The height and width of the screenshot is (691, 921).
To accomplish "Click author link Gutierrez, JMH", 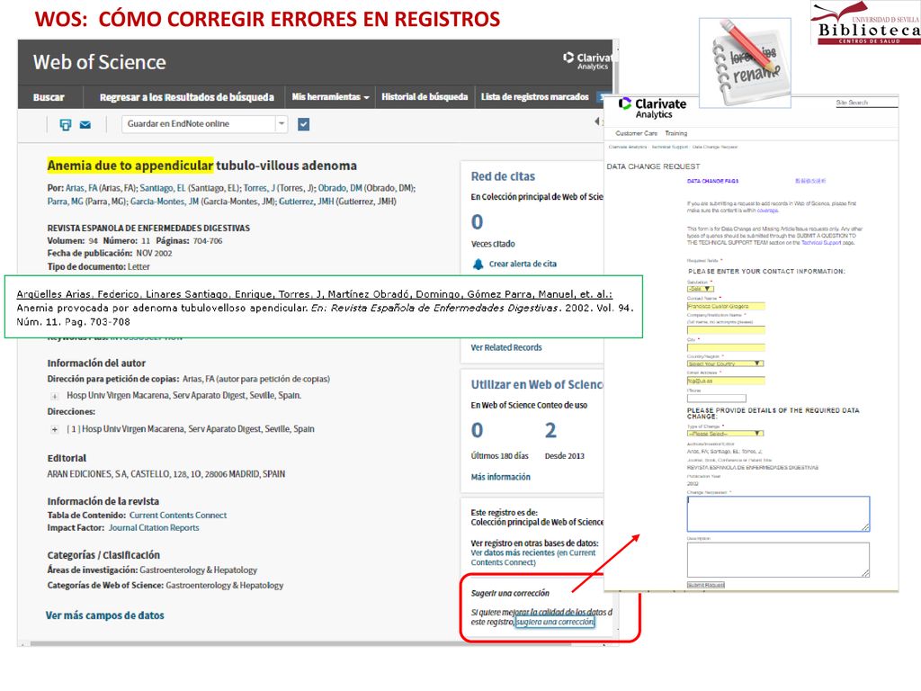I will click(306, 202).
